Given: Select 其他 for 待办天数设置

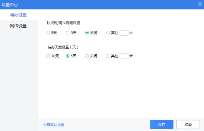Looking at the screenshot, I should pos(108,56).
